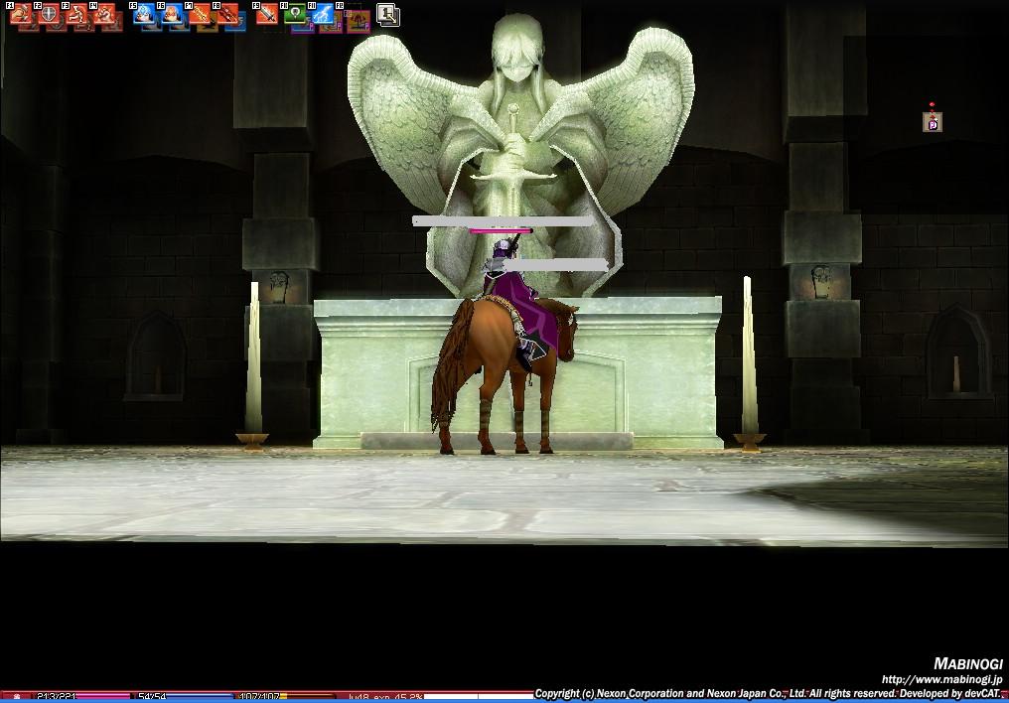Image resolution: width=1009 pixels, height=703 pixels.
Task: Activate the F2 shield Defense skill
Action: tap(49, 13)
